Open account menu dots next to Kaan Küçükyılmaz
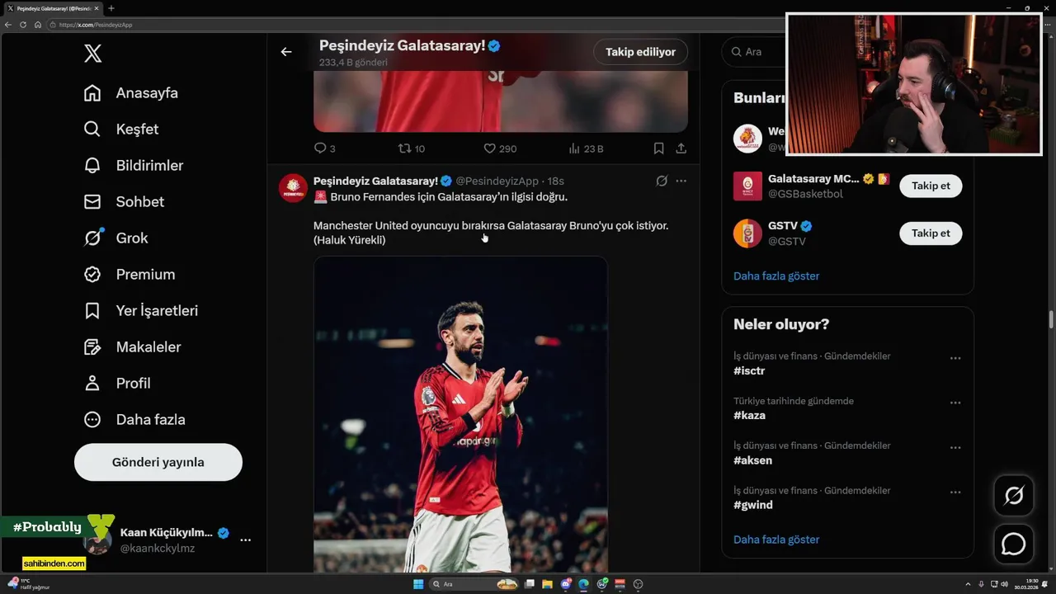This screenshot has width=1056, height=594. [245, 540]
